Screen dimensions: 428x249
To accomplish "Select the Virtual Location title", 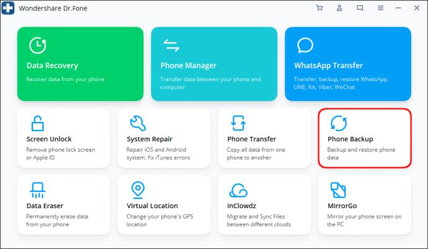I will click(x=153, y=206).
